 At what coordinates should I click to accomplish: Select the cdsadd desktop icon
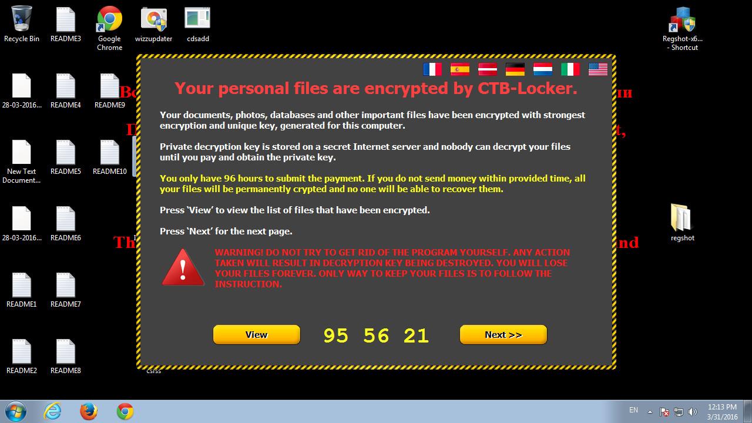(198, 24)
